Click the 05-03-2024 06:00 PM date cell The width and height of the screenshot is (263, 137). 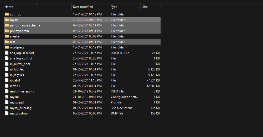(87, 113)
